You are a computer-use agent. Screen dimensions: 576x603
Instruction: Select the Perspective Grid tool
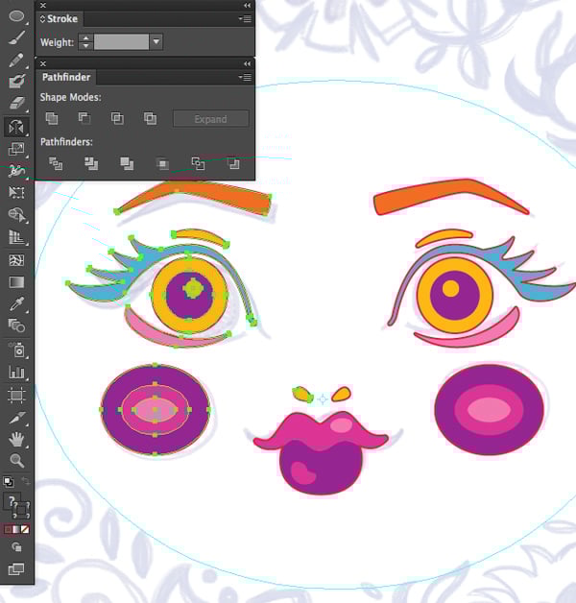pyautogui.click(x=16, y=237)
